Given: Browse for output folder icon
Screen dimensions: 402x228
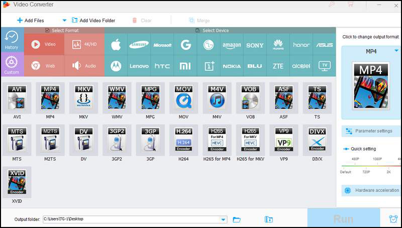Looking at the screenshot, I should (x=237, y=219).
